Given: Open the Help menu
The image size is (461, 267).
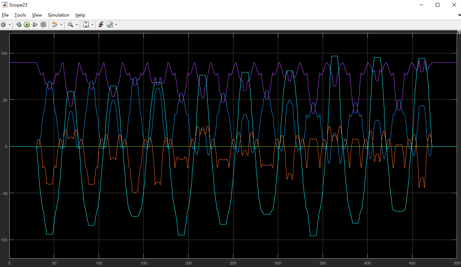Looking at the screenshot, I should [x=80, y=15].
